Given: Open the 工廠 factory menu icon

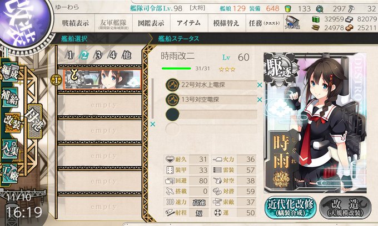Looking at the screenshot, I should tap(9, 173).
